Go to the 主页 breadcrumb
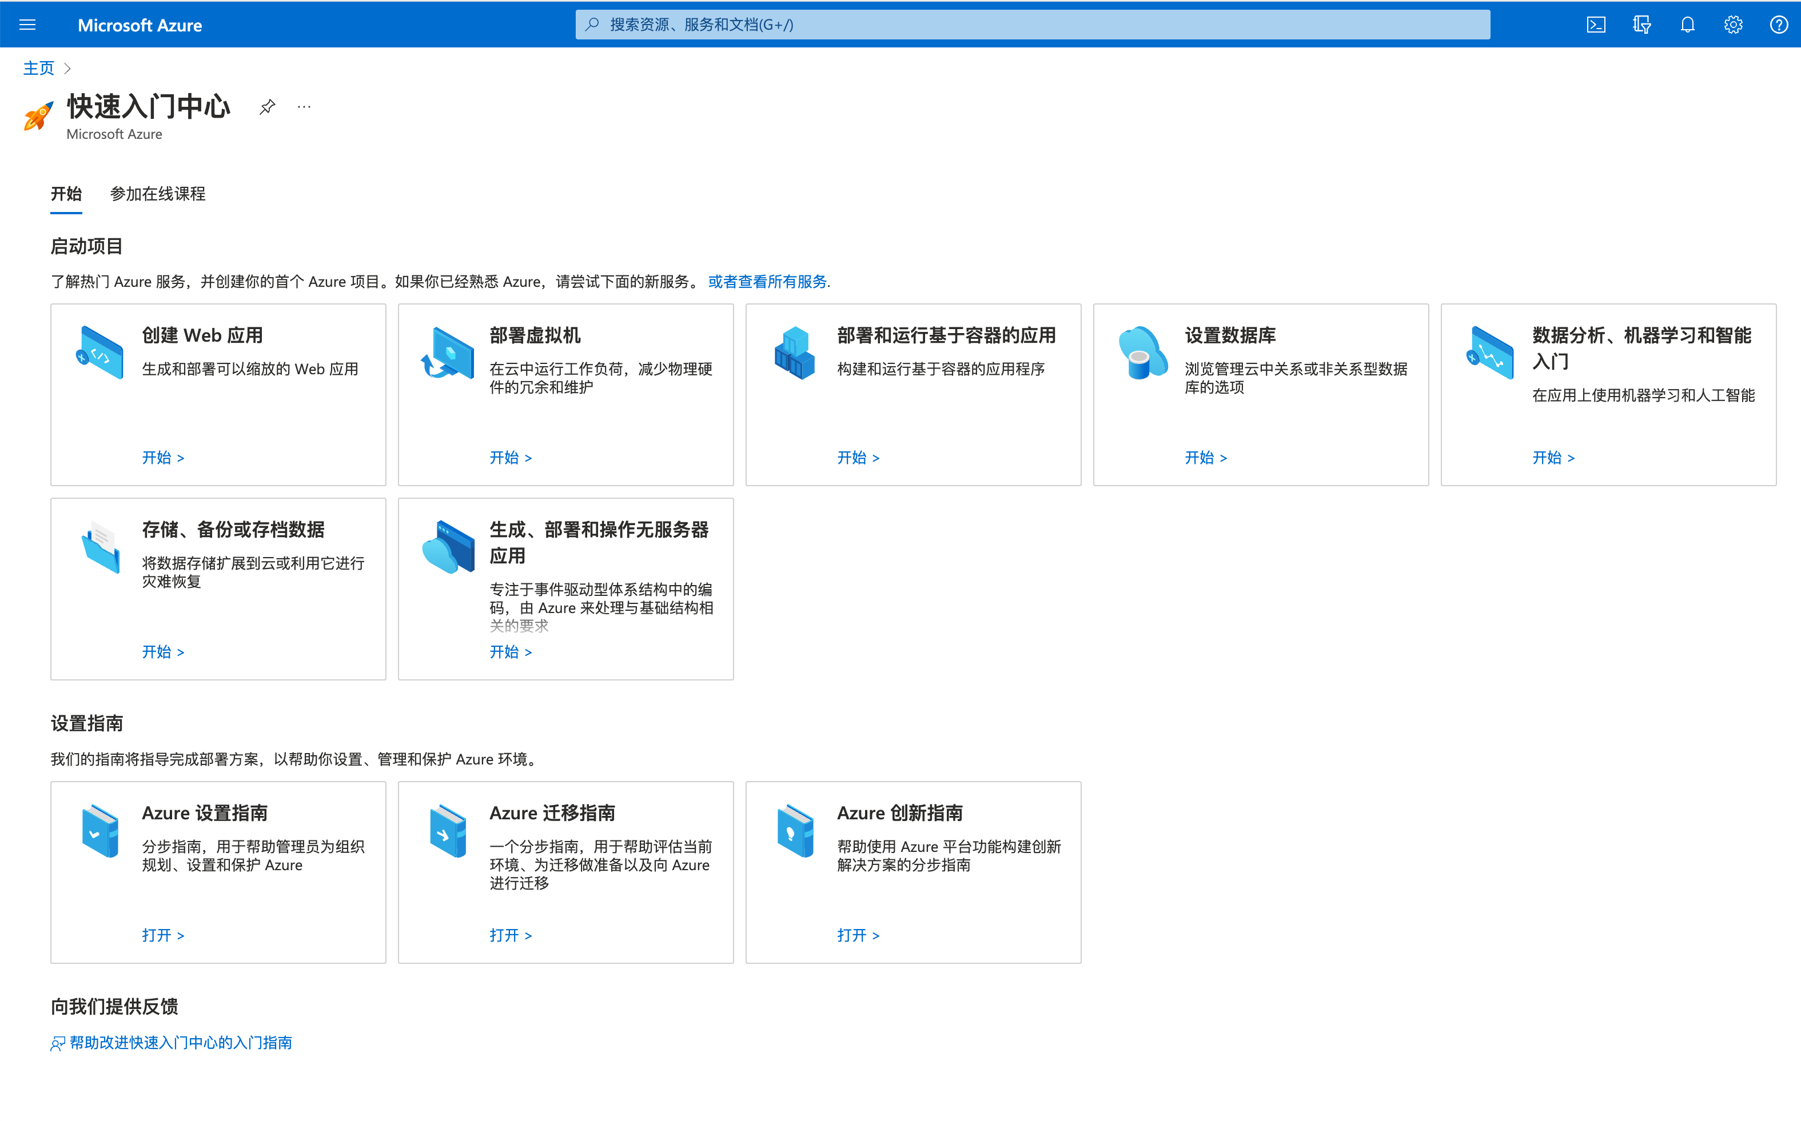The image size is (1801, 1121). click(x=38, y=68)
